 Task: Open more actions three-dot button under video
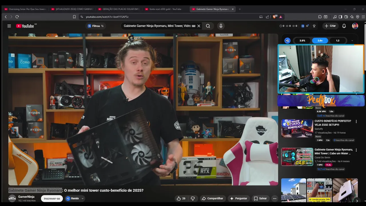coord(274,198)
